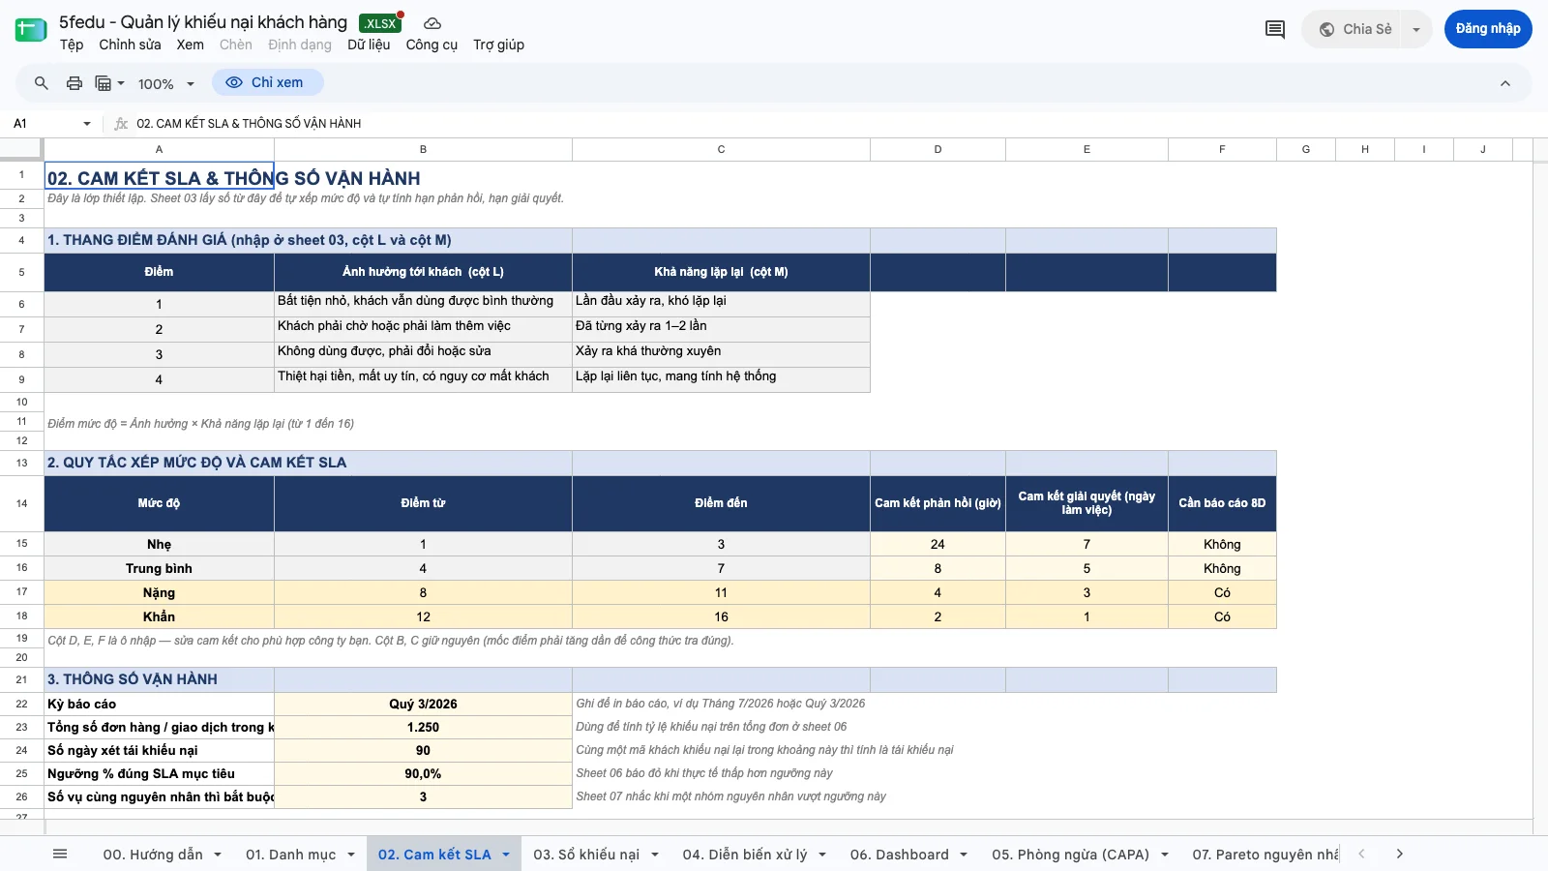This screenshot has height=871, width=1548.
Task: Click the fx formula icon
Action: [x=121, y=124]
